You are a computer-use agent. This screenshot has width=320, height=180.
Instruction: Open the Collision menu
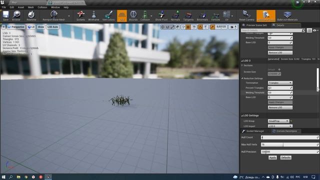tap(42, 7)
